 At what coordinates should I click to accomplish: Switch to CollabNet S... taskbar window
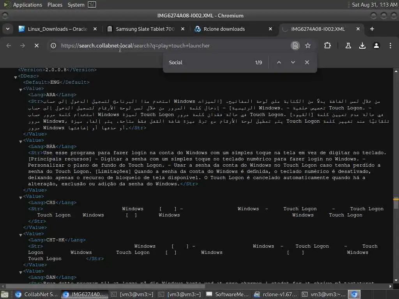click(36, 294)
